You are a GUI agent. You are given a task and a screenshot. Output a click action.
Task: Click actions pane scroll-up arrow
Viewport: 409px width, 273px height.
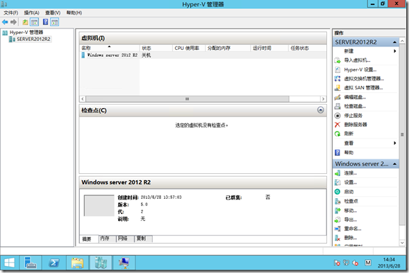402,41
